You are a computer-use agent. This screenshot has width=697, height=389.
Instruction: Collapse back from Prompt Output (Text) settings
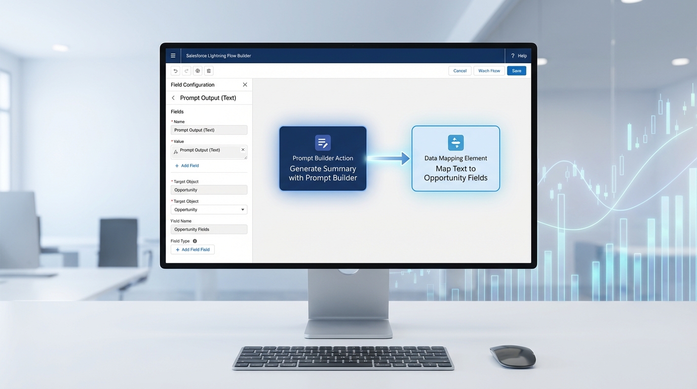tap(173, 97)
